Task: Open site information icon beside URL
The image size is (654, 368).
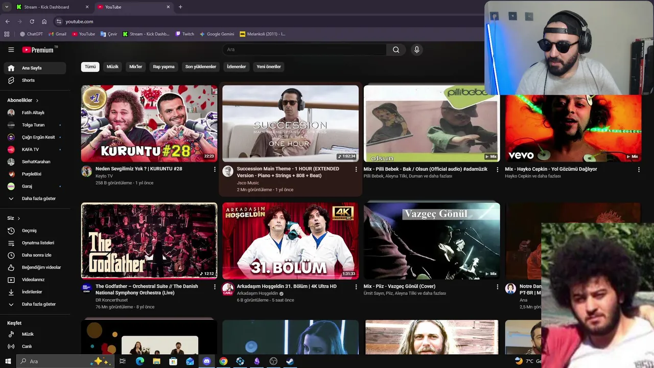Action: click(59, 21)
